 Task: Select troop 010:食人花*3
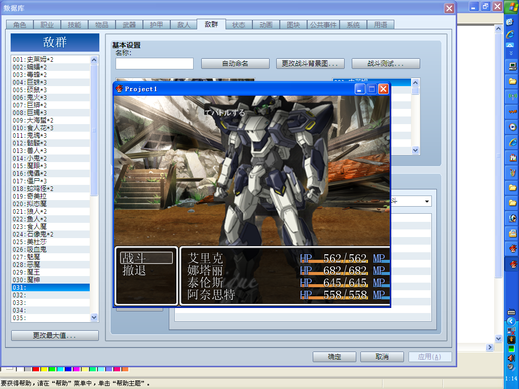tap(51, 128)
